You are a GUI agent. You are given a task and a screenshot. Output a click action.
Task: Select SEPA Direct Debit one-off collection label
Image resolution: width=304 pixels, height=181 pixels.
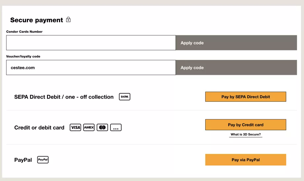click(x=64, y=97)
